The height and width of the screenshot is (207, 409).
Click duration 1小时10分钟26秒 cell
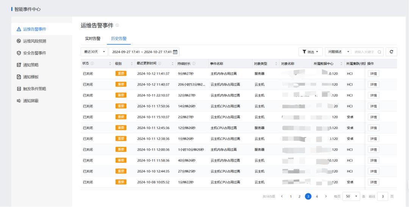(x=190, y=149)
